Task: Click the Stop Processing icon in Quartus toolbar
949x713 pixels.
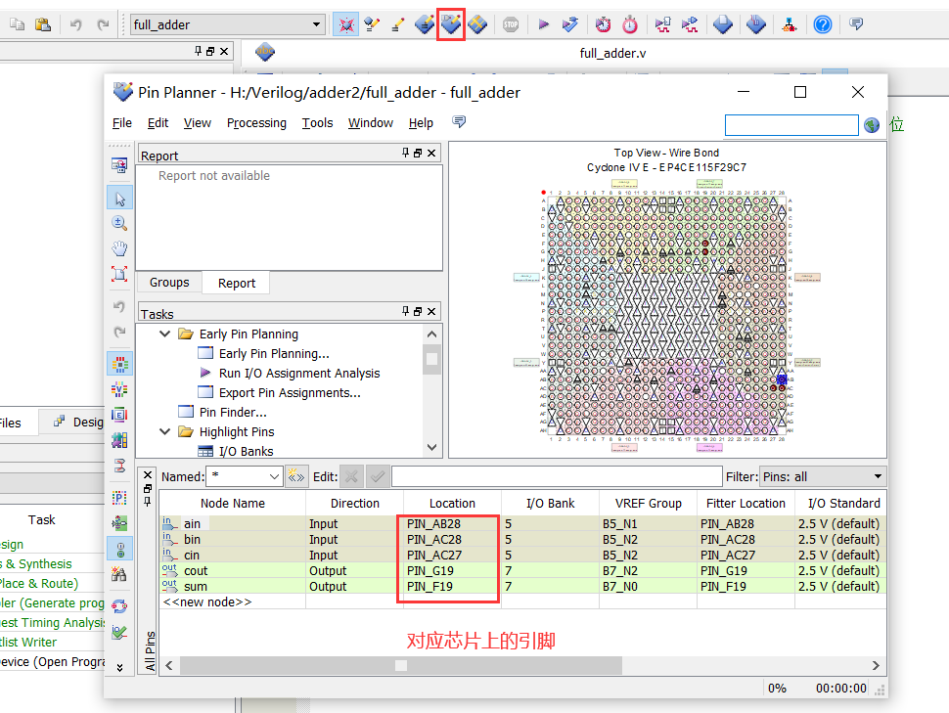Action: pos(510,24)
